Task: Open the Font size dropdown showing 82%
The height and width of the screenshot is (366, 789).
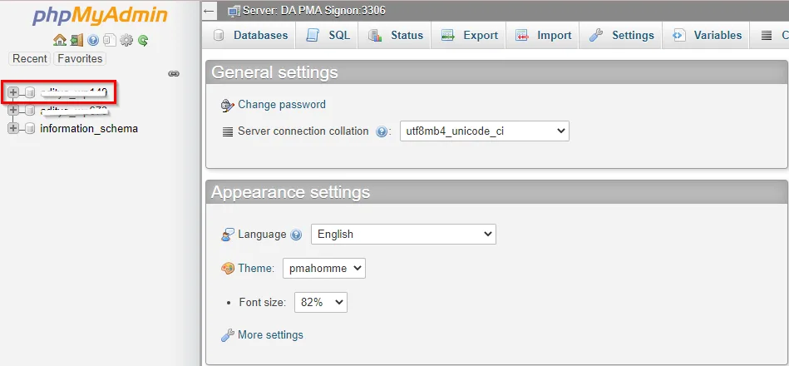Action: (x=321, y=303)
